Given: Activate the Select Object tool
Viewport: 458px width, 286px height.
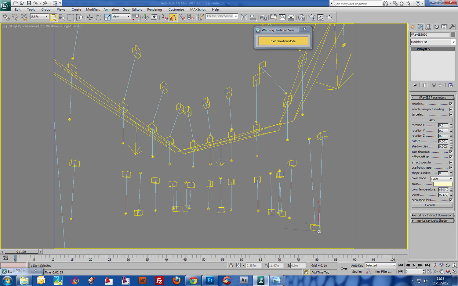Looking at the screenshot, I should pyautogui.click(x=53, y=17).
